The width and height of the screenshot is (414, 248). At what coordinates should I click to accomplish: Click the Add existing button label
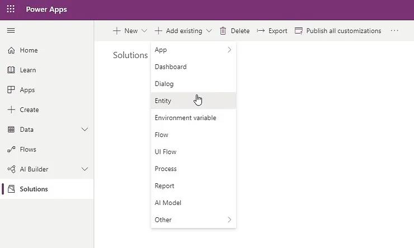pyautogui.click(x=184, y=31)
